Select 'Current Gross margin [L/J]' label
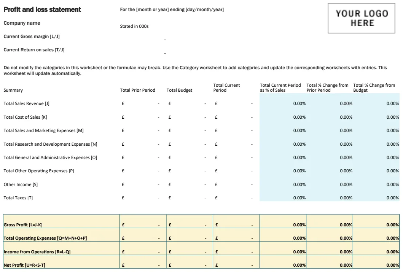This screenshot has width=403, height=272. click(x=32, y=37)
